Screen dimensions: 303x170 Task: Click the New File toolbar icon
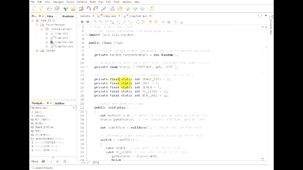coord(41,8)
